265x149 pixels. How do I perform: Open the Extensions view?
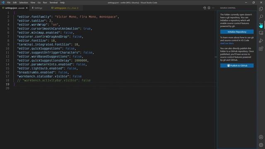261,49
